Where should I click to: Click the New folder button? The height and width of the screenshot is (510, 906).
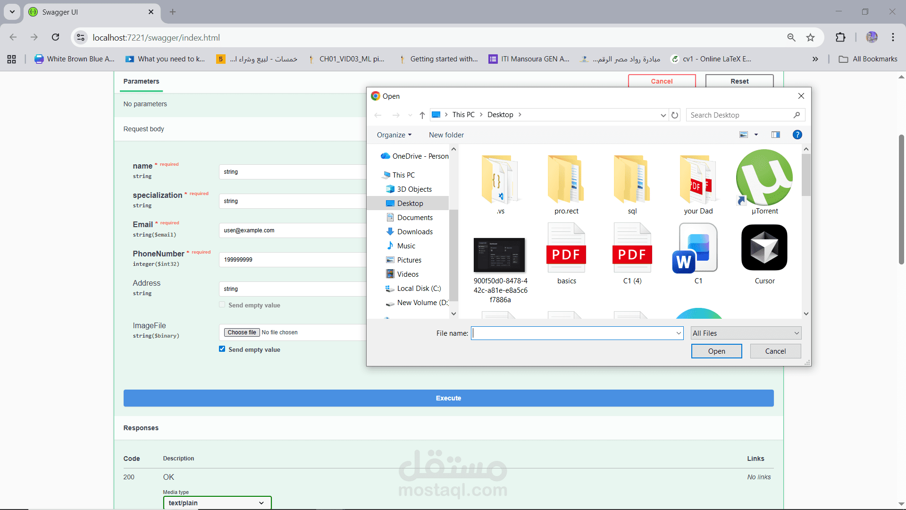coord(446,135)
